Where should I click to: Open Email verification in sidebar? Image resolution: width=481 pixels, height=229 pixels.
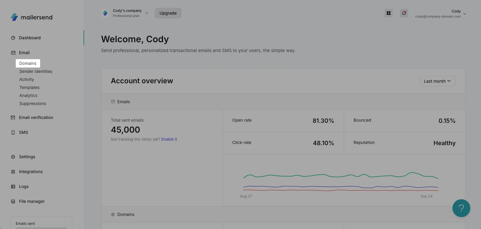click(36, 117)
